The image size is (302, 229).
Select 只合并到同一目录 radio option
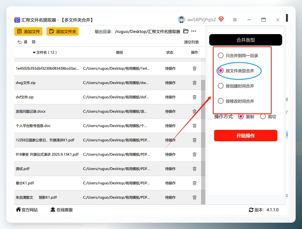pos(220,56)
